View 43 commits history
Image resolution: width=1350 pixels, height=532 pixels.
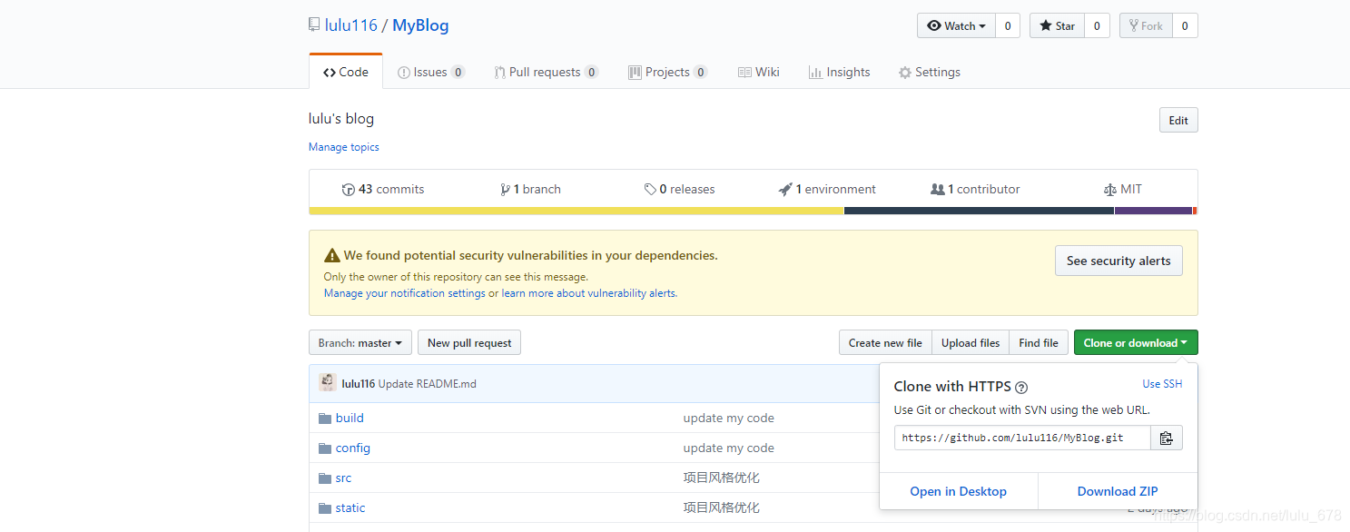tap(383, 189)
